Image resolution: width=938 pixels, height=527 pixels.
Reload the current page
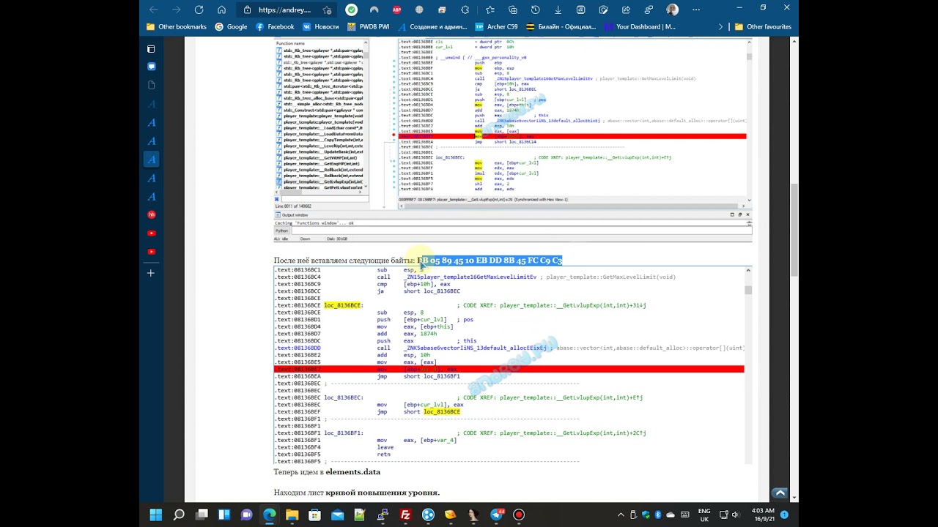pos(199,10)
